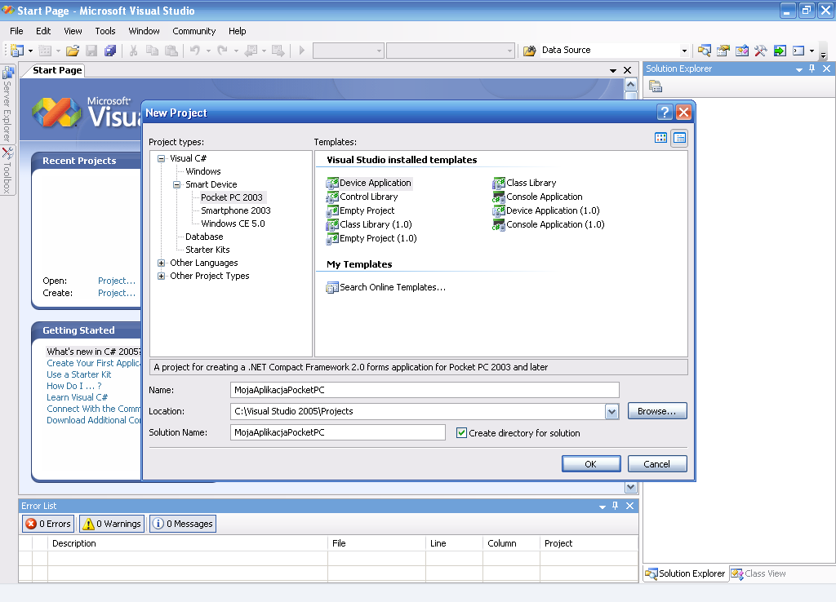This screenshot has height=602, width=836.
Task: Click the Properties icon in Solution Explorer
Action: (x=656, y=86)
